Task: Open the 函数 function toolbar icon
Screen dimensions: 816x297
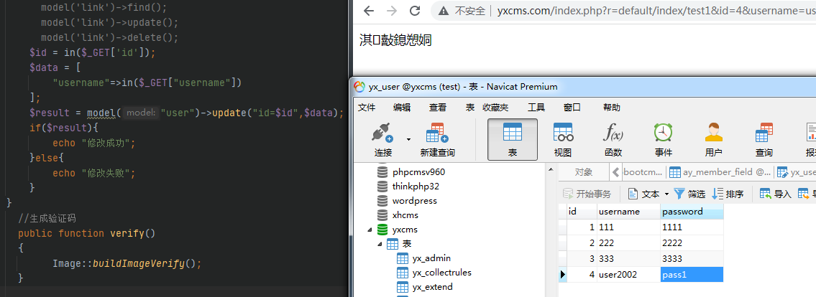Action: [613, 133]
